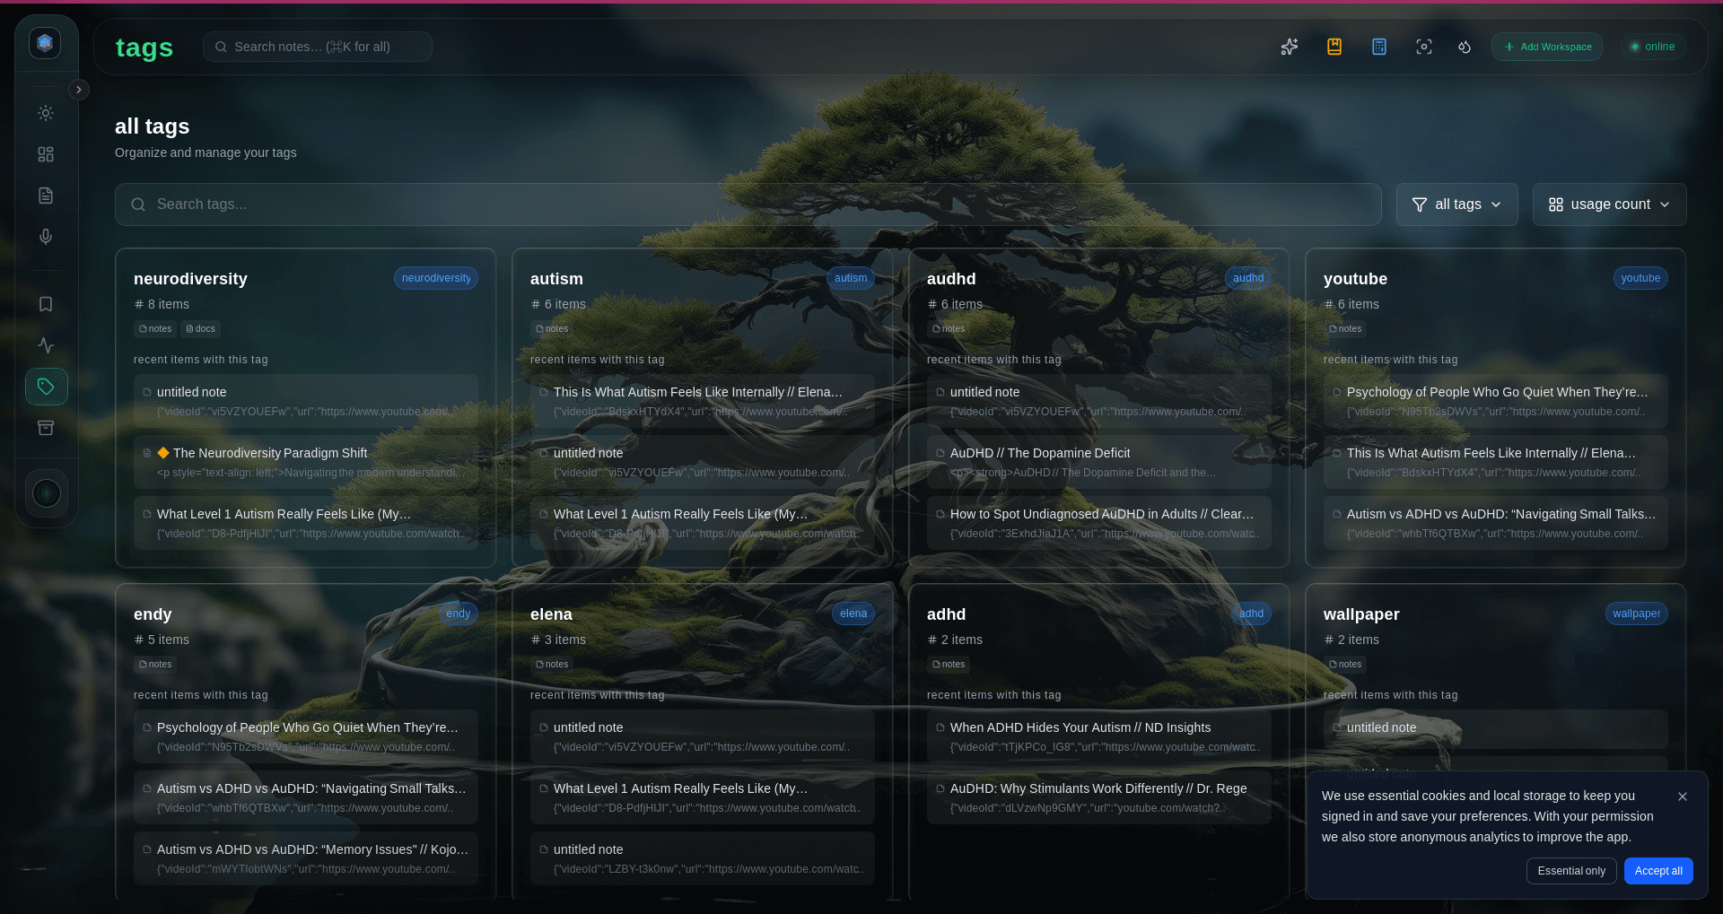This screenshot has height=914, width=1723.
Task: Click the adhd tag badge
Action: click(x=1251, y=614)
